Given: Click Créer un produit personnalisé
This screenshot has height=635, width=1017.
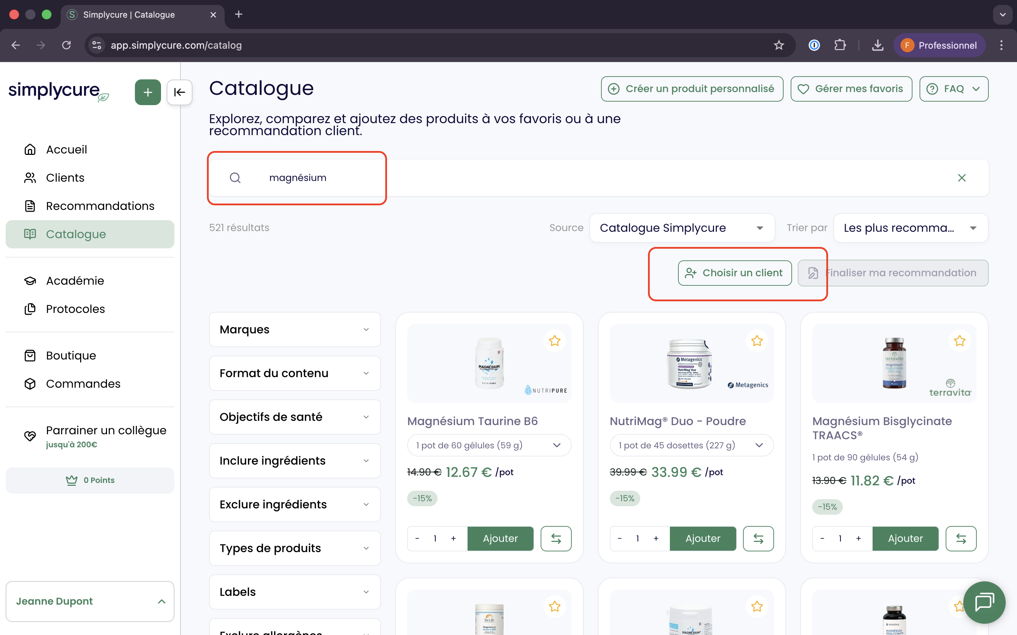Looking at the screenshot, I should 692,89.
